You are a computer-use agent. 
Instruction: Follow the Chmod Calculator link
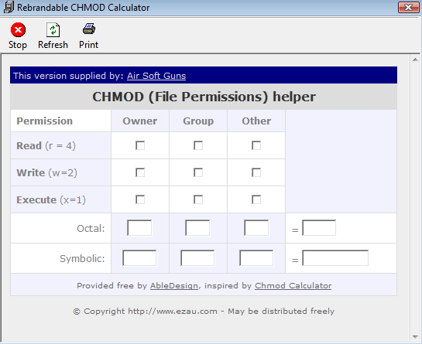[293, 285]
